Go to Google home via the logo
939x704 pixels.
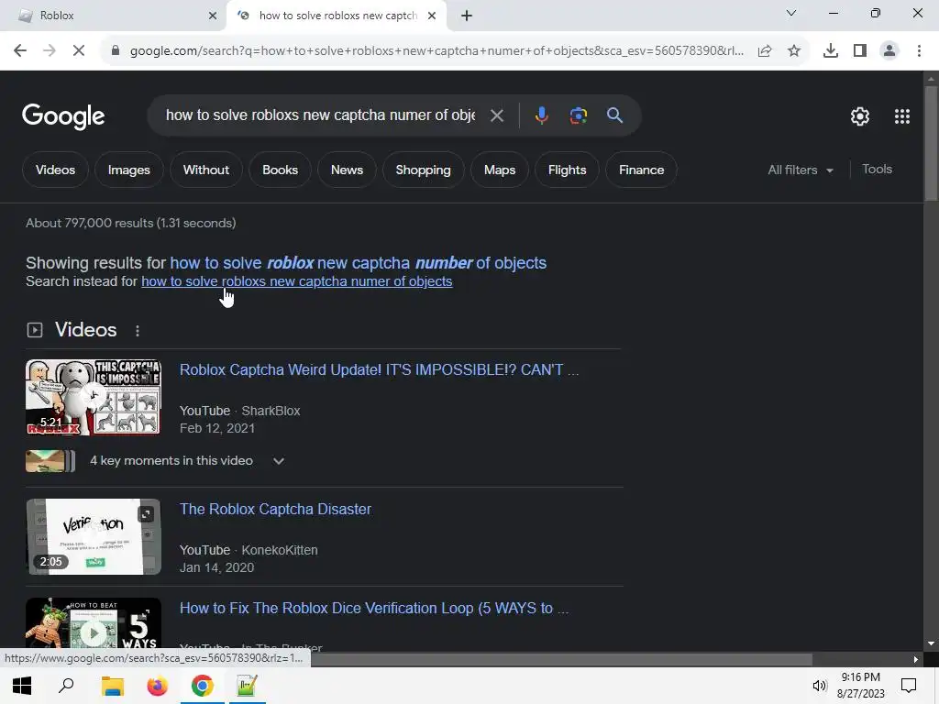click(x=63, y=116)
